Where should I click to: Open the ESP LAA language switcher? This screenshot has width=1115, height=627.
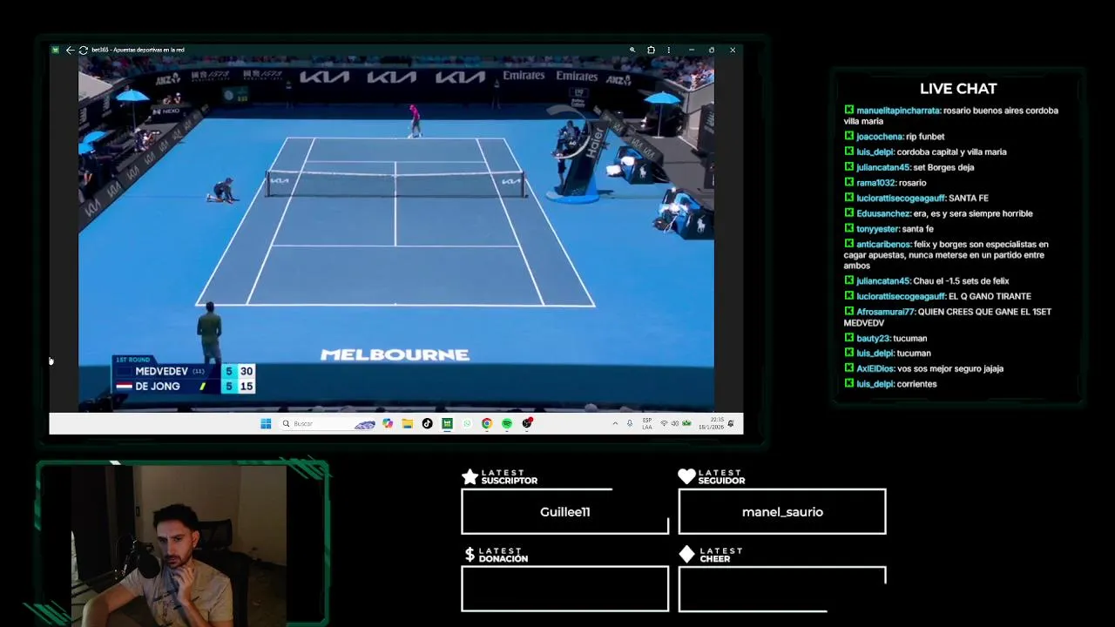[x=647, y=423]
